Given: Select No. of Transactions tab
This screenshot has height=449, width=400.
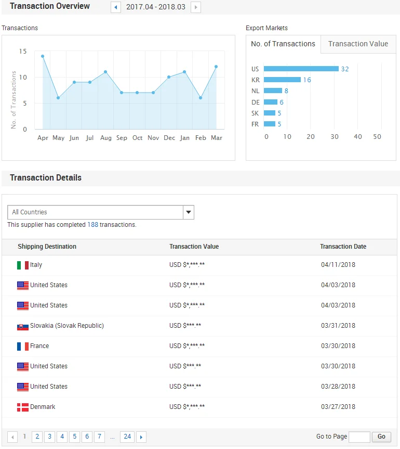Looking at the screenshot, I should pos(283,44).
